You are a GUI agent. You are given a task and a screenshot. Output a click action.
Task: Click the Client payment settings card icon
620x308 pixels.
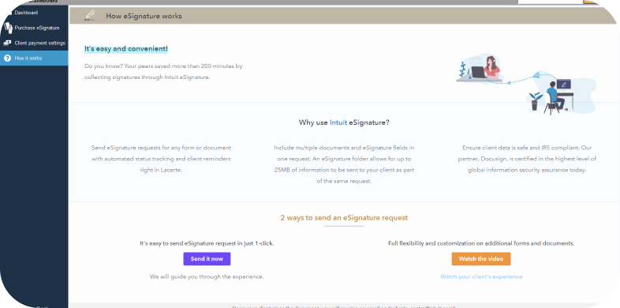tap(7, 43)
